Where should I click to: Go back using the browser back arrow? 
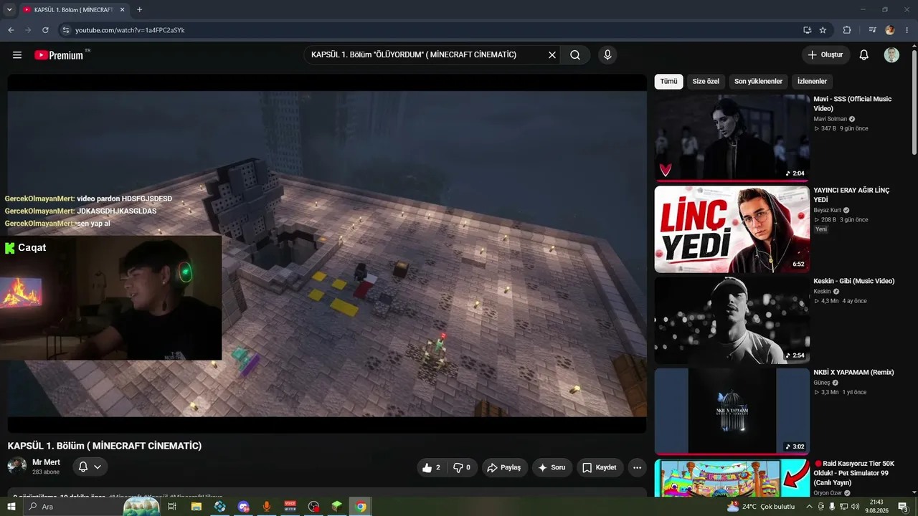11,30
